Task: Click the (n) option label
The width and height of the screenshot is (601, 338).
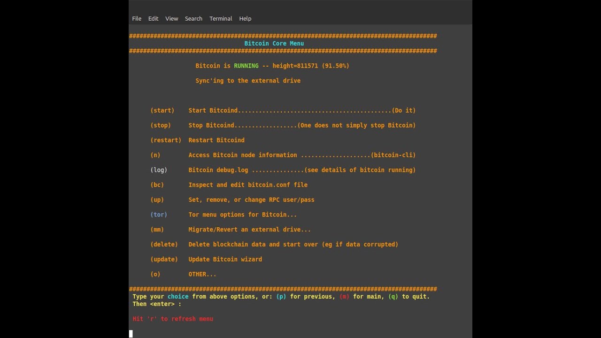Action: (x=155, y=155)
